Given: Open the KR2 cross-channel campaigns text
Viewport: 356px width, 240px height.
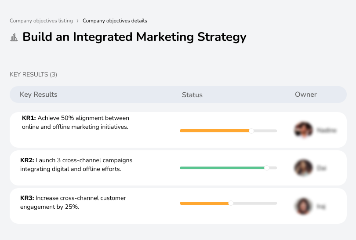Looking at the screenshot, I should 76,165.
